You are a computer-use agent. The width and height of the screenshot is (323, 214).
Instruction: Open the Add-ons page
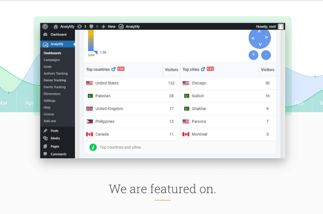pos(50,121)
